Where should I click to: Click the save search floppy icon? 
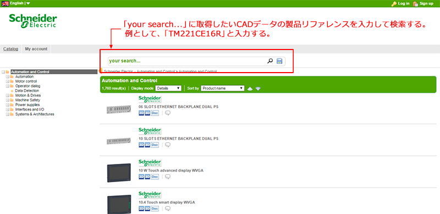point(279,61)
